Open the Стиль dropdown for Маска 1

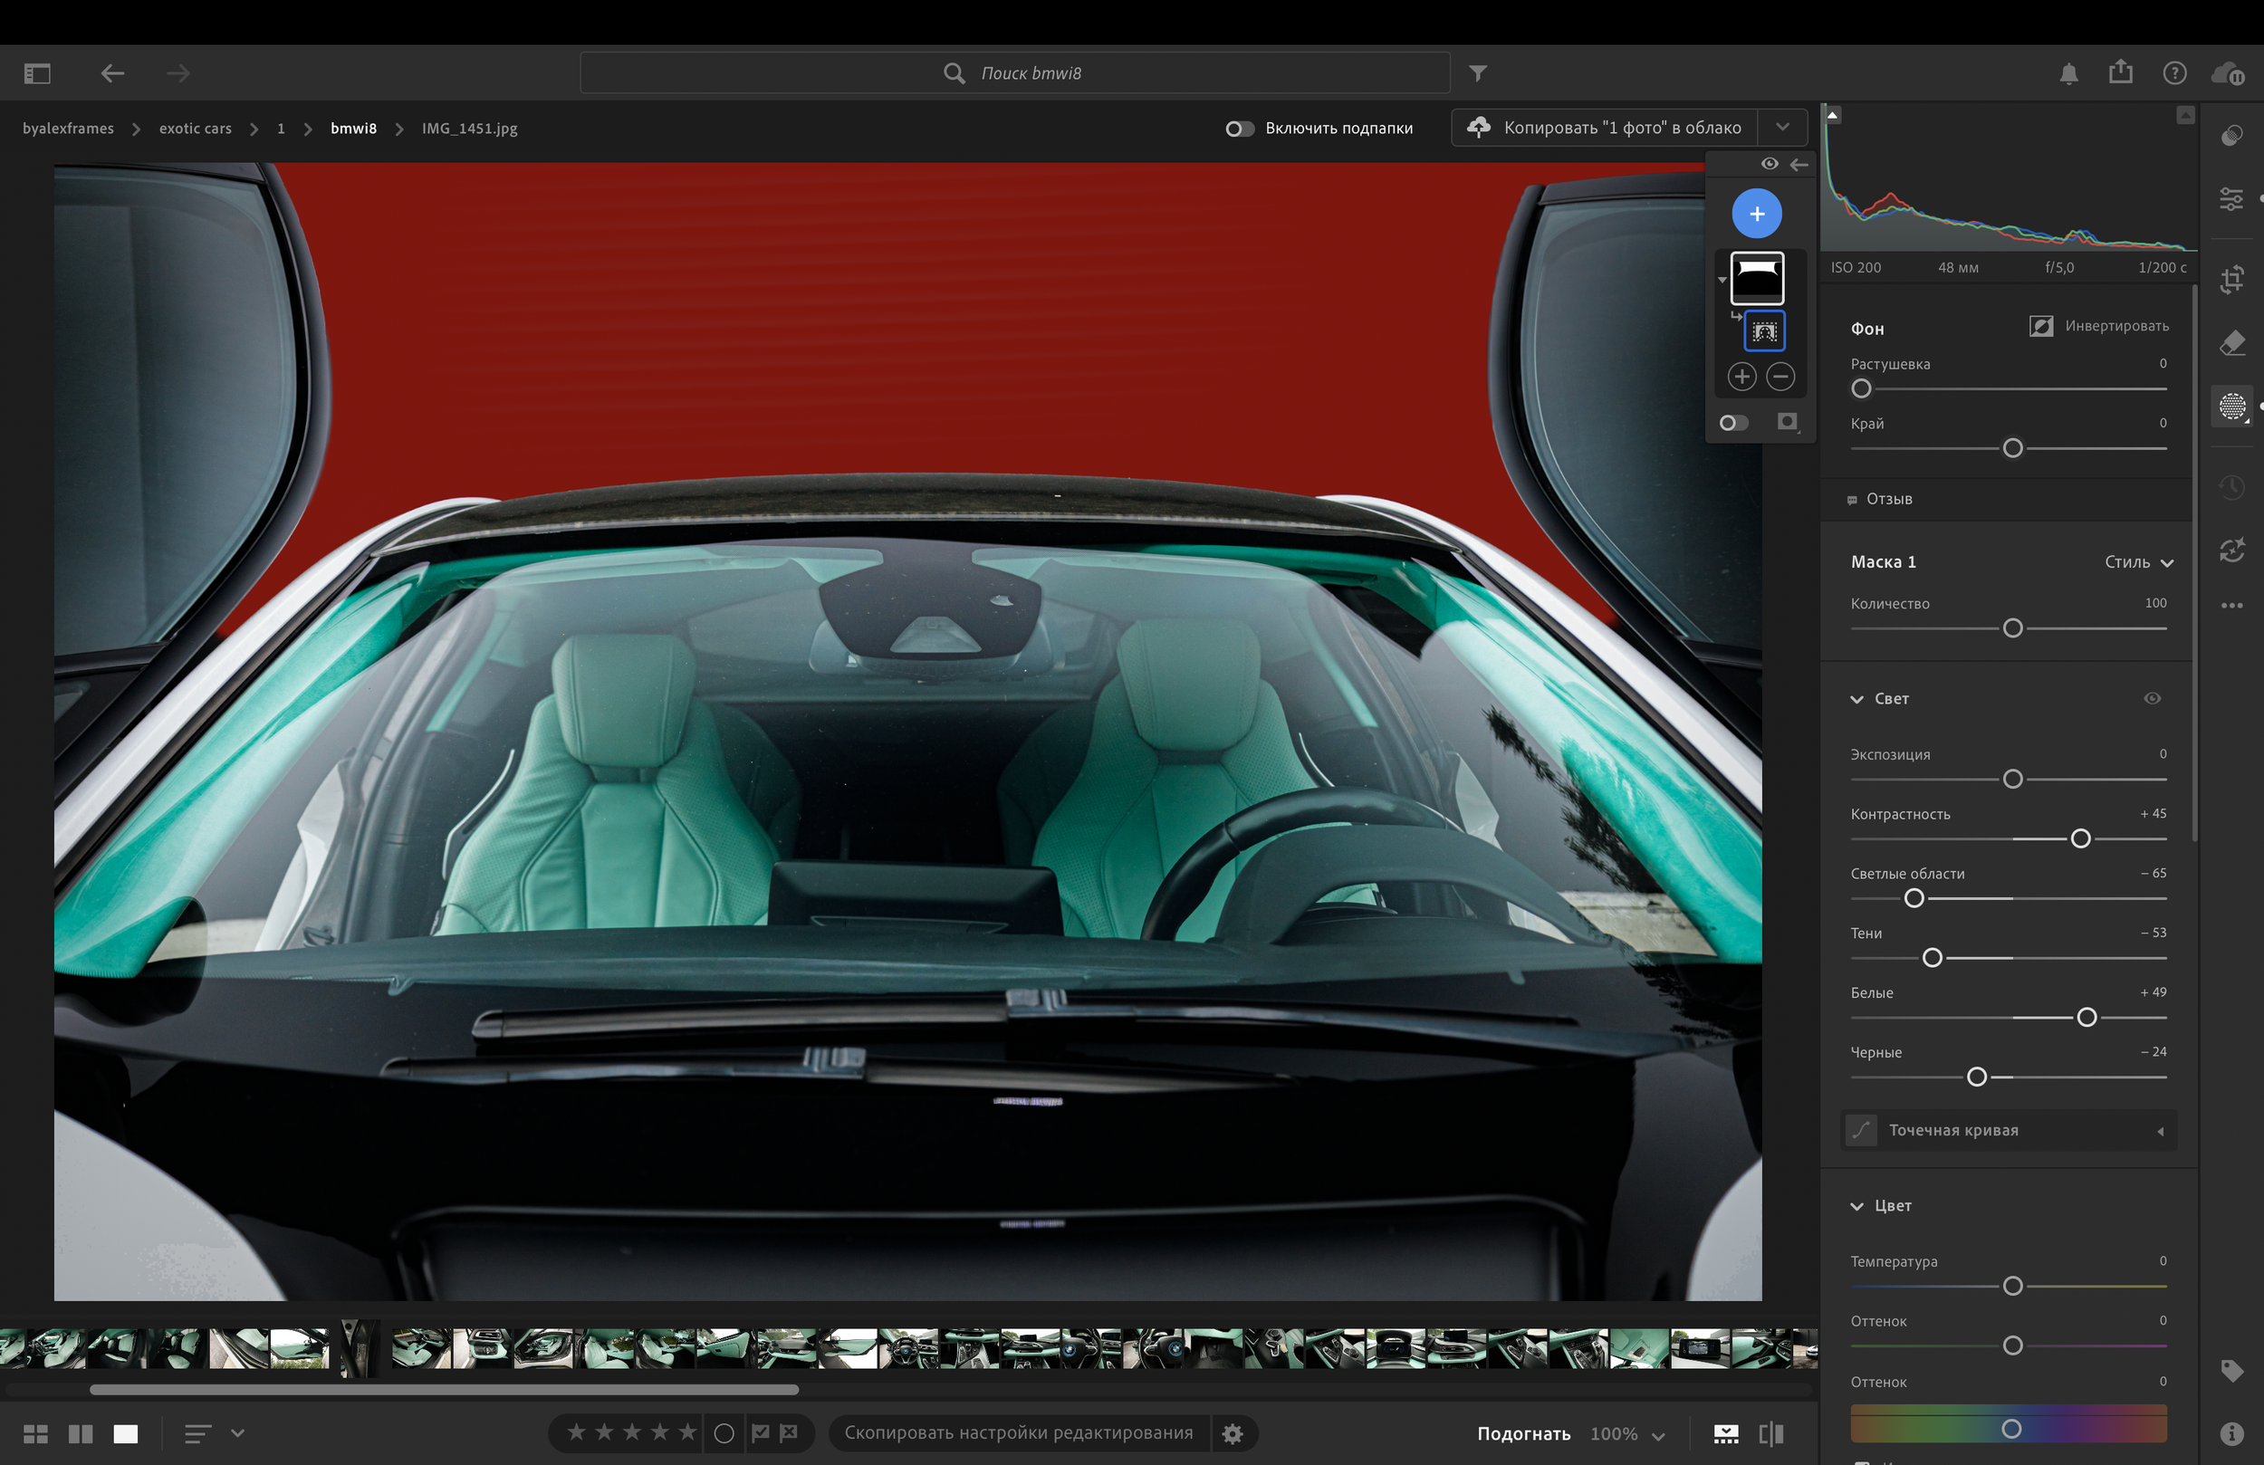(2138, 562)
